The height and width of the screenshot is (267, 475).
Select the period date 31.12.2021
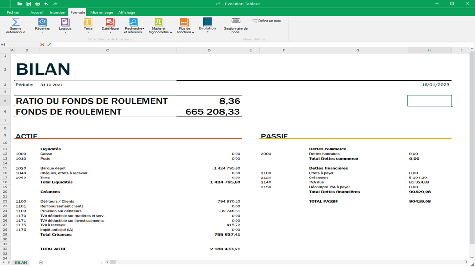pos(51,85)
